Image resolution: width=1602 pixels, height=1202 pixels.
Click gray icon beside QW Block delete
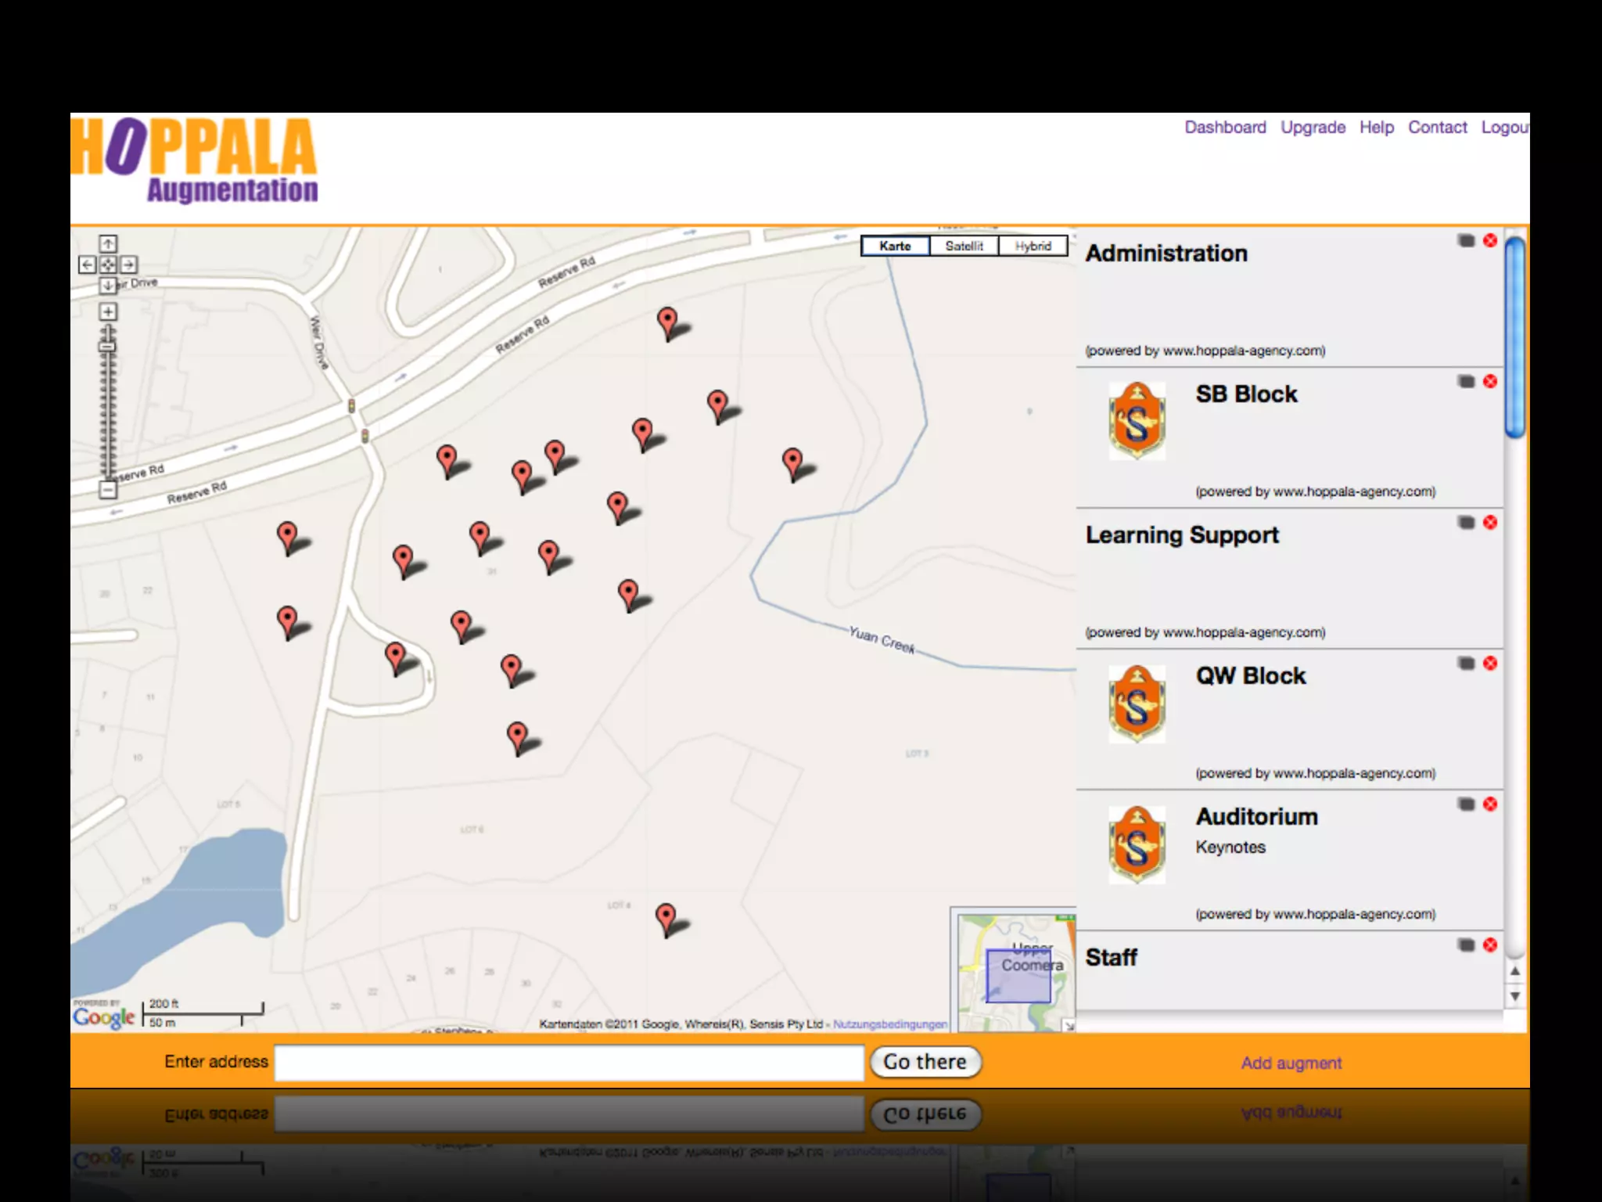point(1466,664)
